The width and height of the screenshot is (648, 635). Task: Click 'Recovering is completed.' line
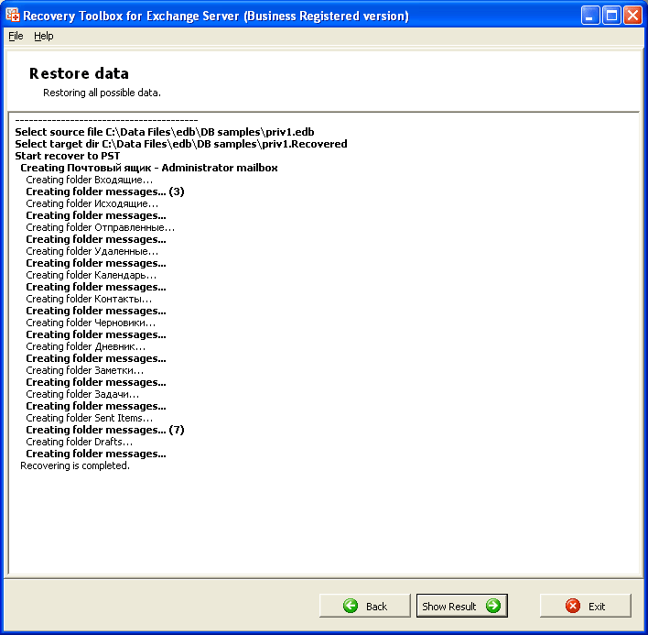tap(75, 465)
